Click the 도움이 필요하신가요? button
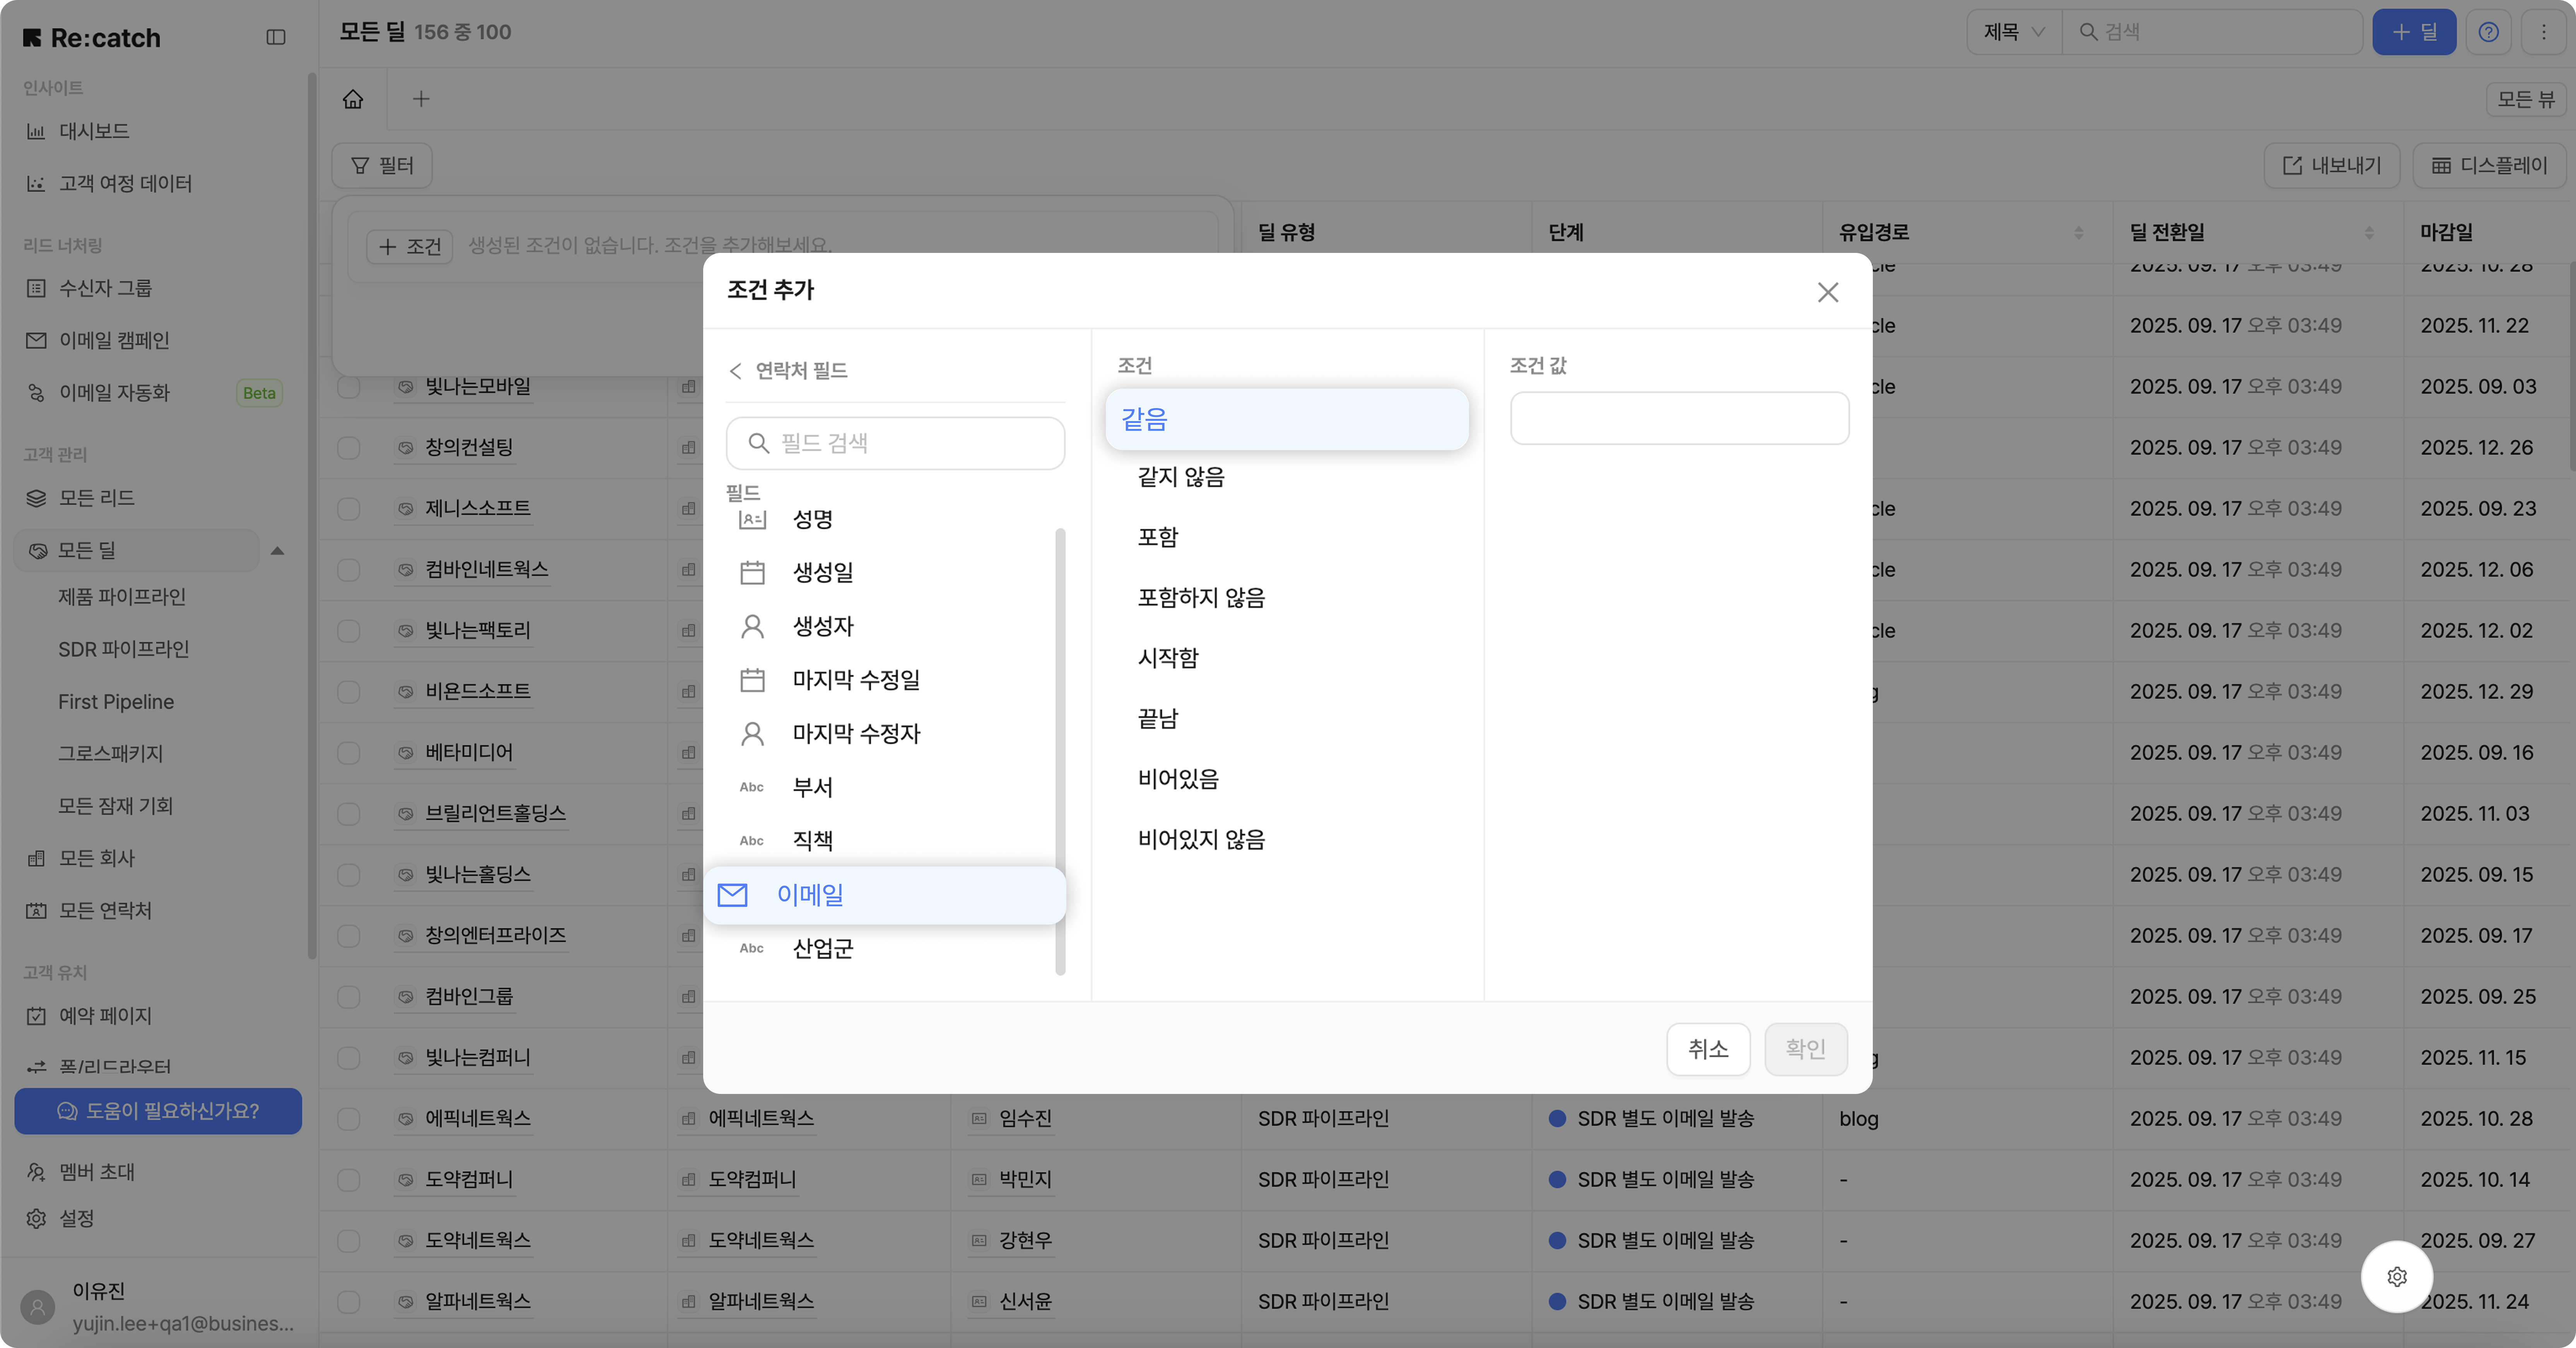 coord(158,1111)
